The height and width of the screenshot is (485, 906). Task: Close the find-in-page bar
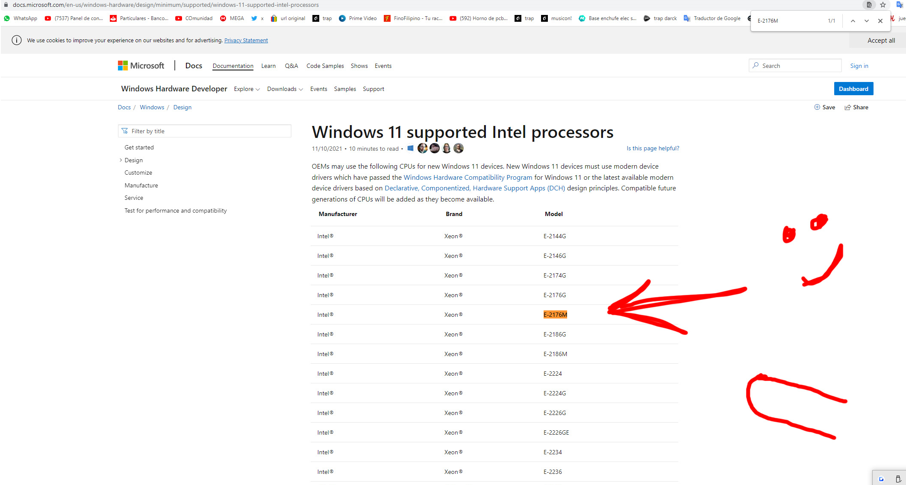point(880,21)
